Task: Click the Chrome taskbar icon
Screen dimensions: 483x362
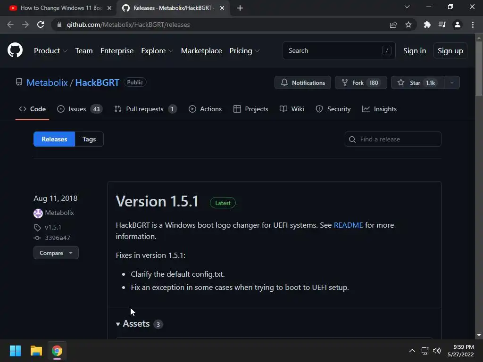Action: 57,351
